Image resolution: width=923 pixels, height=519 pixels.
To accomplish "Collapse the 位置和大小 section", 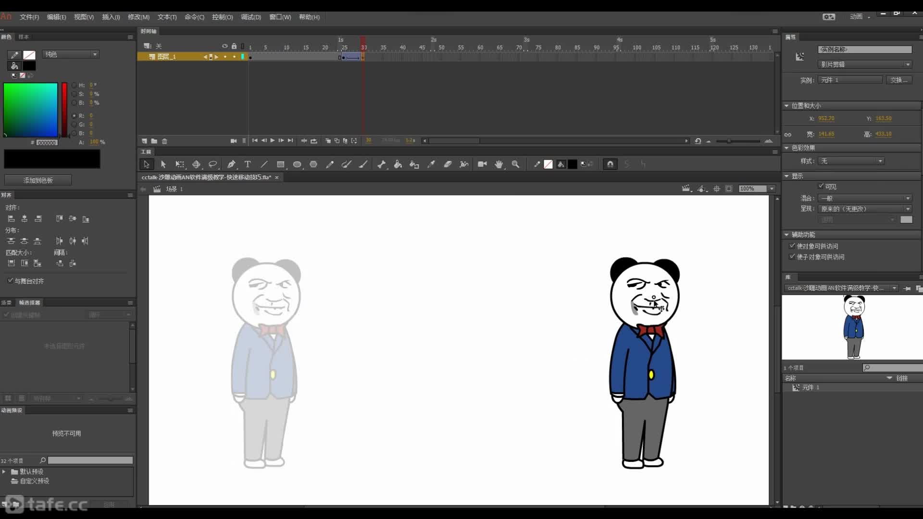I will point(786,106).
